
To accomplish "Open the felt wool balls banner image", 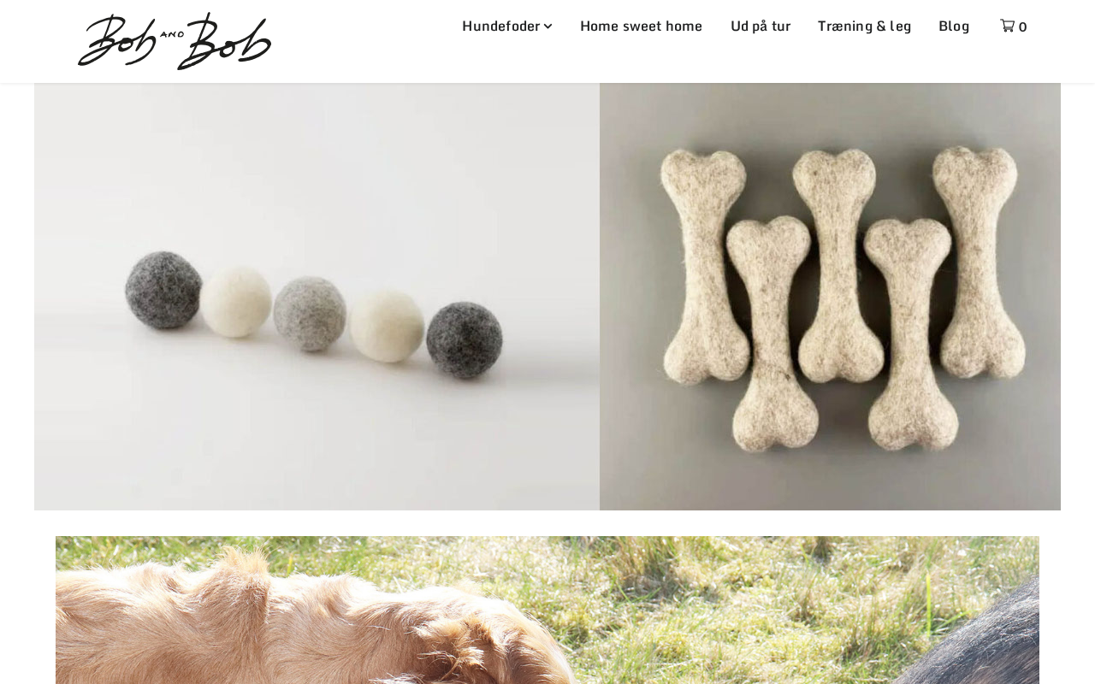I will coord(317,297).
